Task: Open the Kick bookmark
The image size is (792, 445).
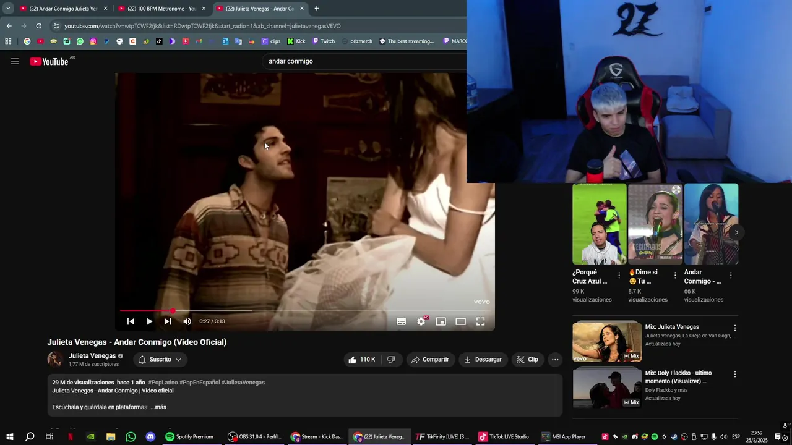Action: [x=296, y=41]
